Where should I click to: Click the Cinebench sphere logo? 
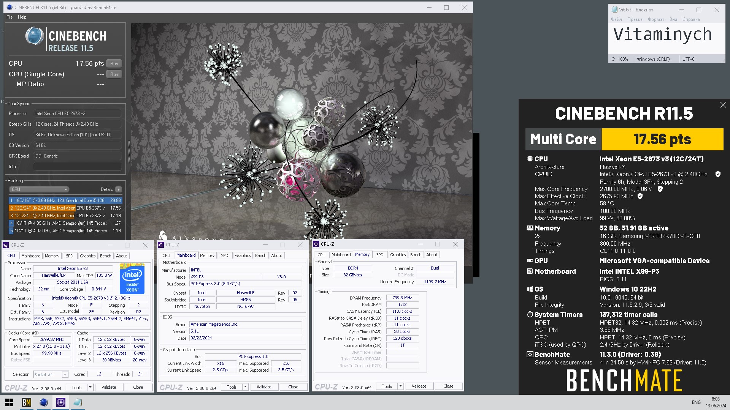(35, 37)
